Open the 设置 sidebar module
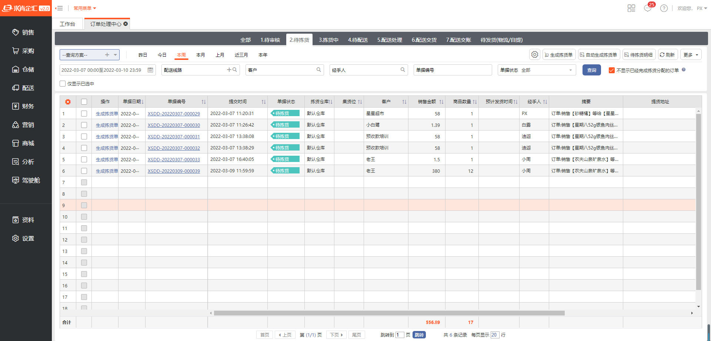Viewport: 711px width, 341px height. [23, 239]
